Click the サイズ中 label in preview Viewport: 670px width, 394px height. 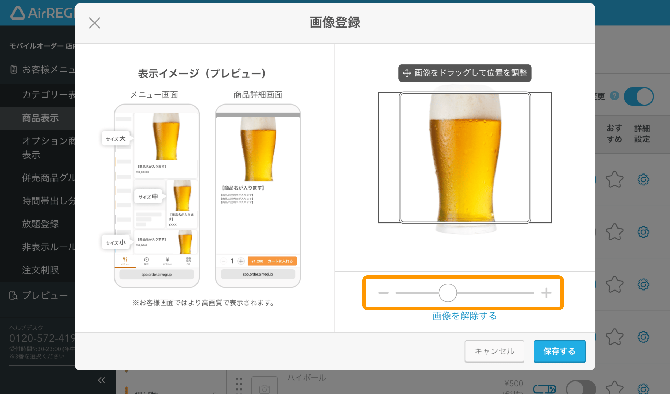[148, 196]
